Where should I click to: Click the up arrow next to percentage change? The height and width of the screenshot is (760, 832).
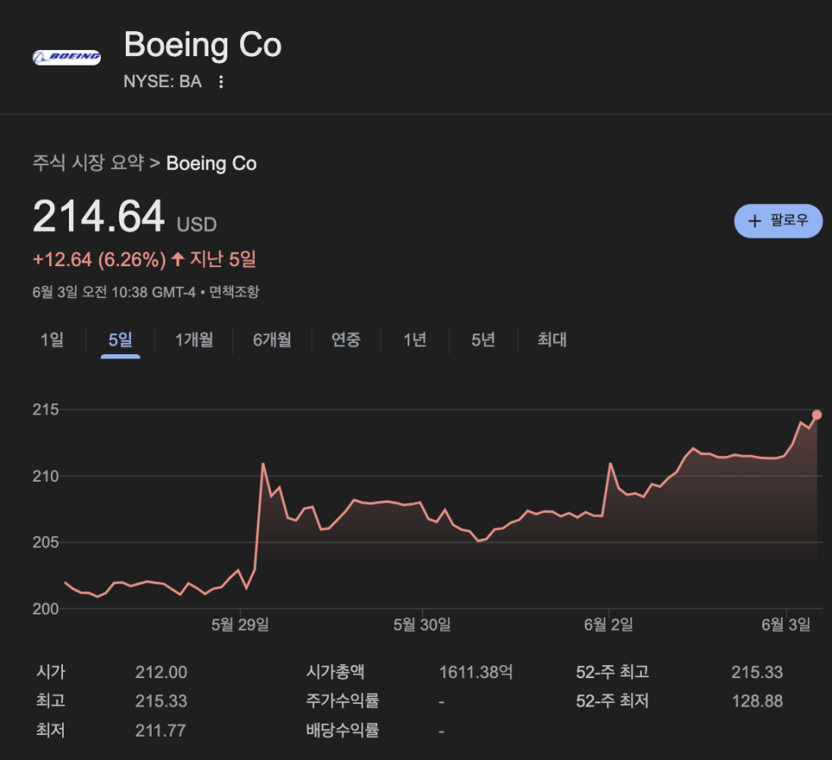point(177,259)
